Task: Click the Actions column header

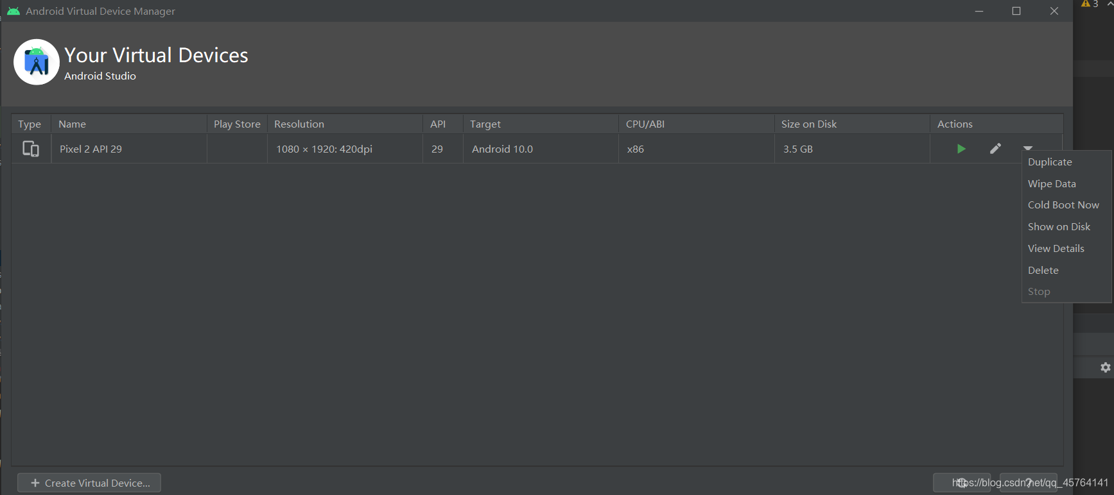Action: [x=997, y=124]
